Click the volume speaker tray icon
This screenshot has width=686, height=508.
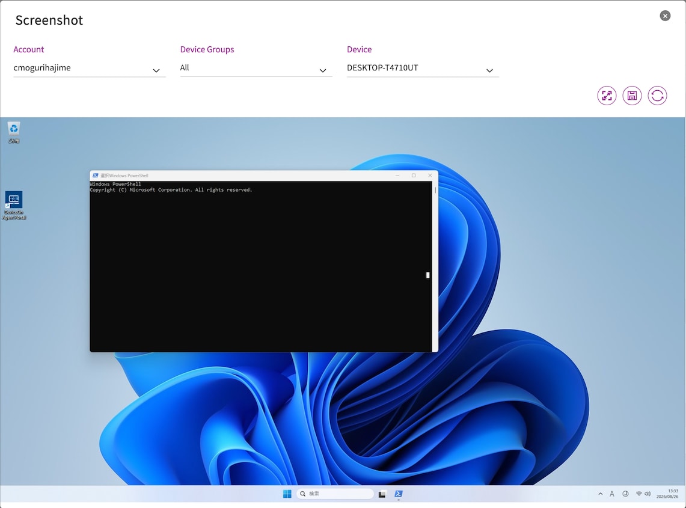(x=648, y=494)
